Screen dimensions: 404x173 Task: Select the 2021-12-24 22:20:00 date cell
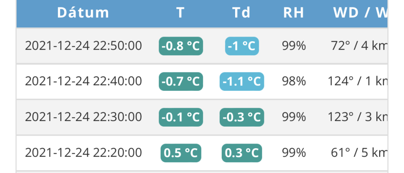83,152
